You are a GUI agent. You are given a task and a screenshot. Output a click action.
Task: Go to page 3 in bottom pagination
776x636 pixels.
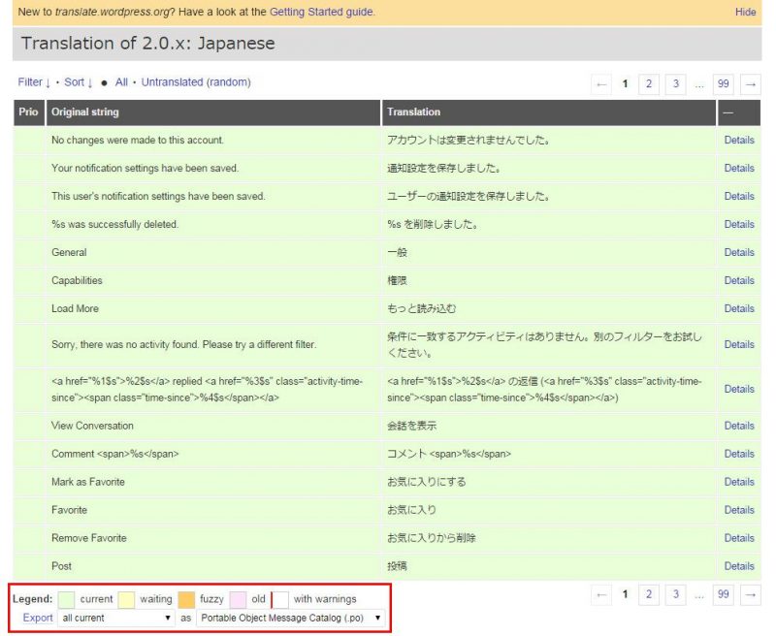coord(675,594)
